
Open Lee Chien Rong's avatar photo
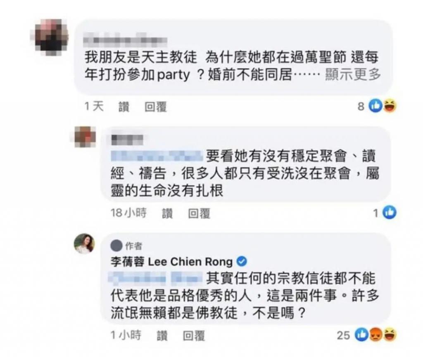(x=84, y=244)
